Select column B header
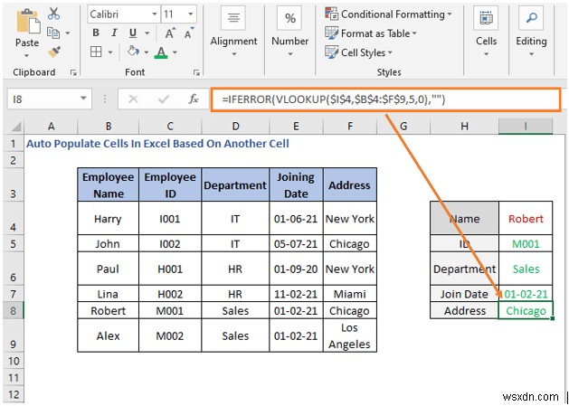 [x=109, y=127]
